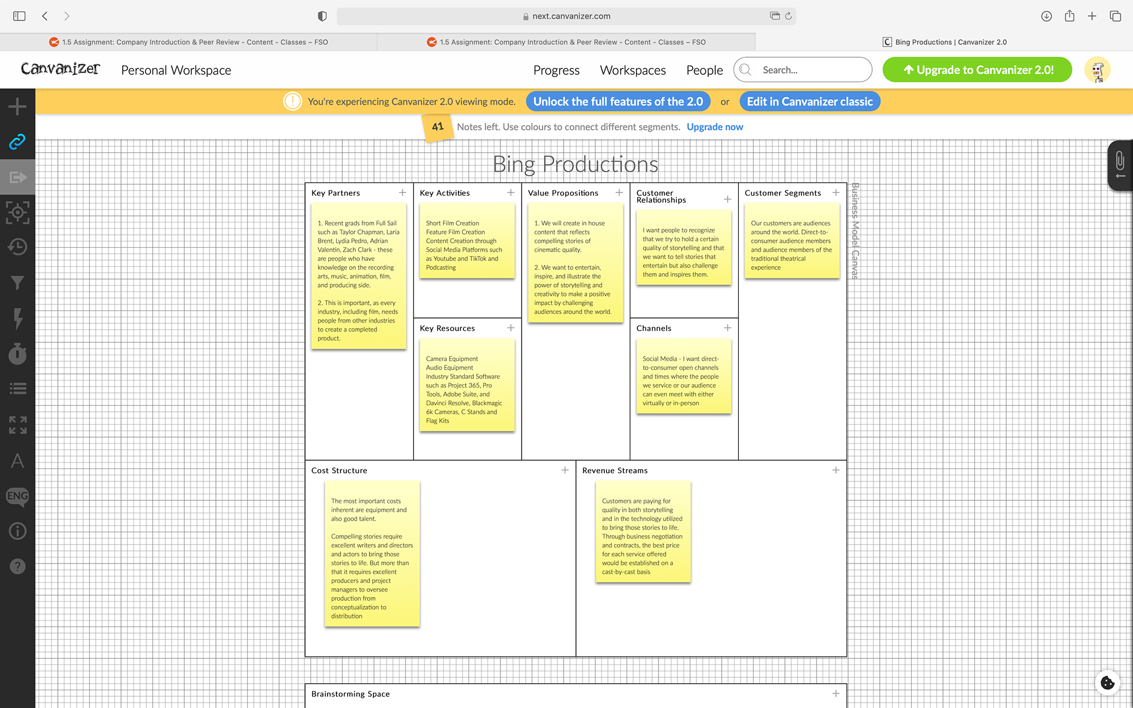Add a note to Customer Relationships
1133x708 pixels.
coord(728,199)
